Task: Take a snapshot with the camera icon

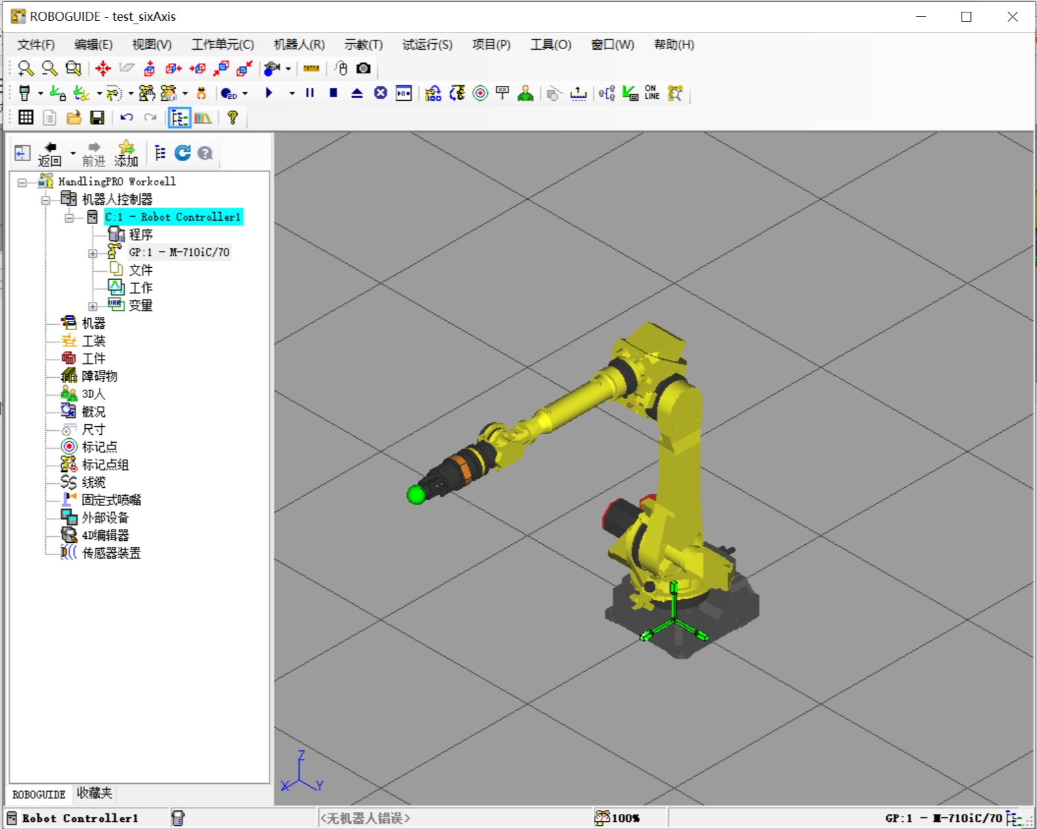Action: click(x=363, y=68)
